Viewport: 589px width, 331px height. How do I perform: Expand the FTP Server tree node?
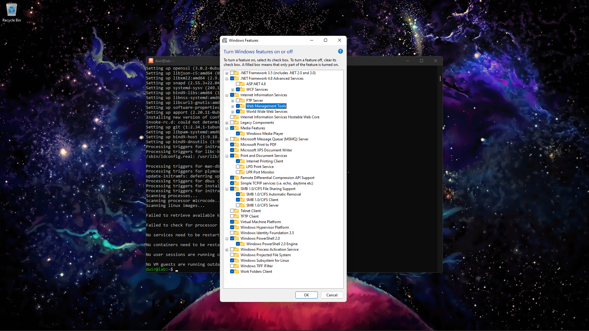pos(233,100)
